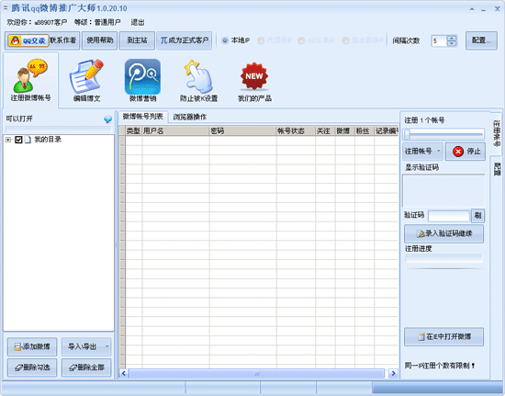Open 我们的产品 NEW badge icon
505x396 pixels.
254,81
